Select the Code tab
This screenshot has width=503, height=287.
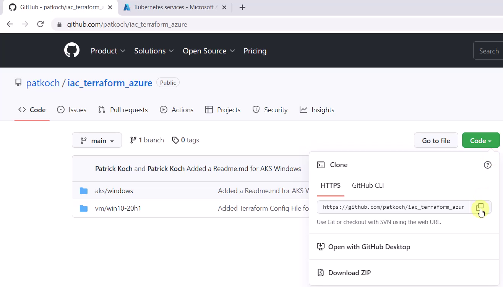[x=32, y=110]
